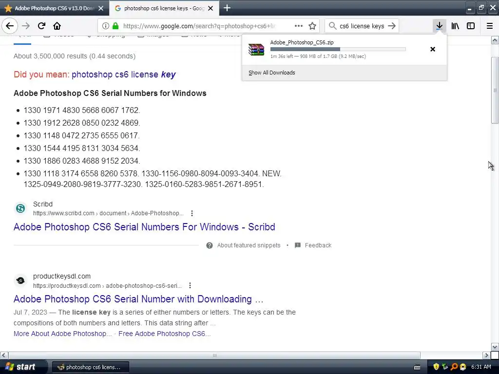This screenshot has height=374, width=499.
Task: Reload the current page
Action: click(41, 26)
